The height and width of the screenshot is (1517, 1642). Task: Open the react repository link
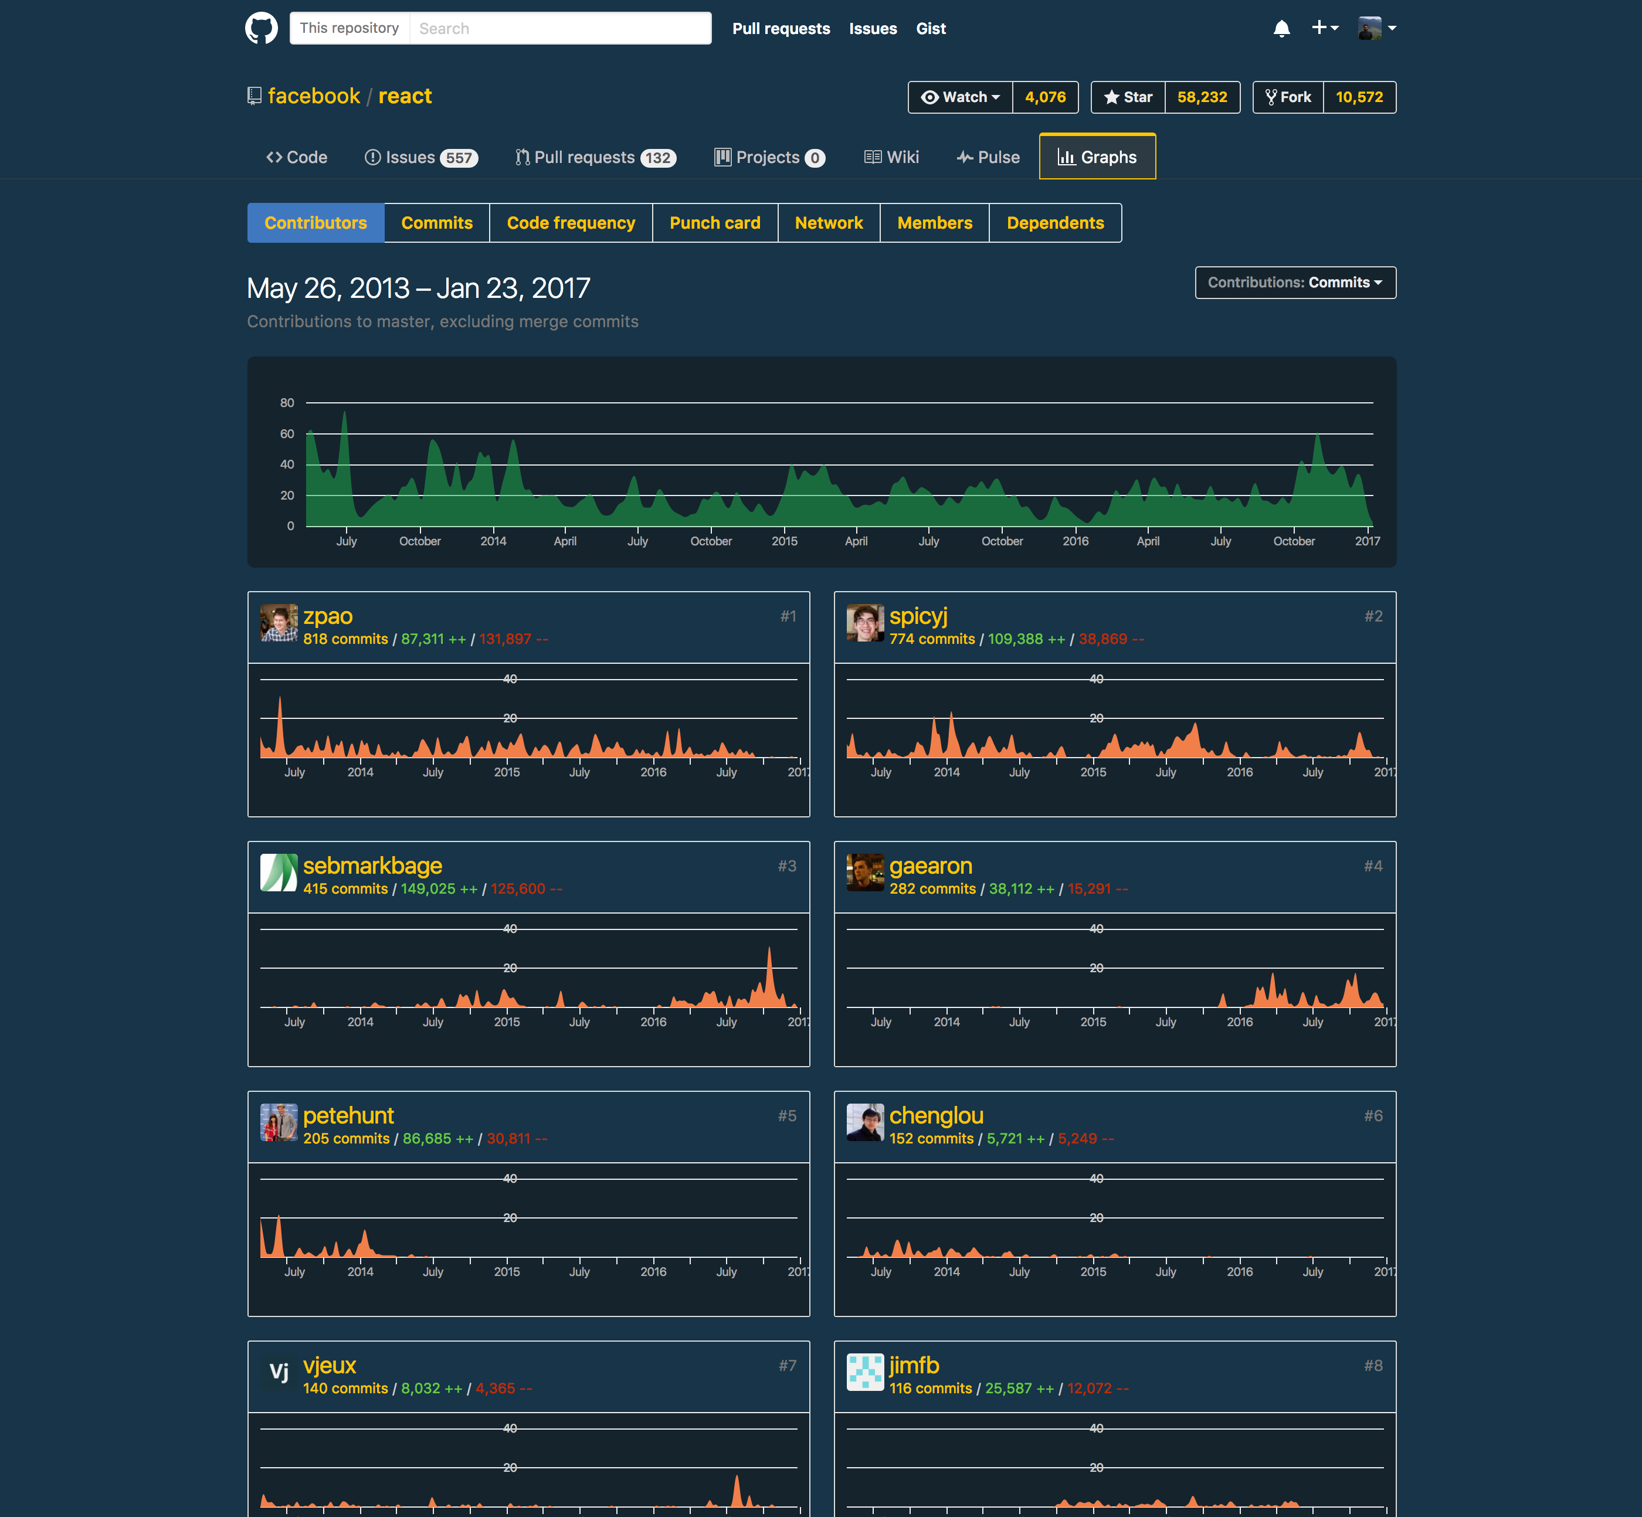(405, 96)
